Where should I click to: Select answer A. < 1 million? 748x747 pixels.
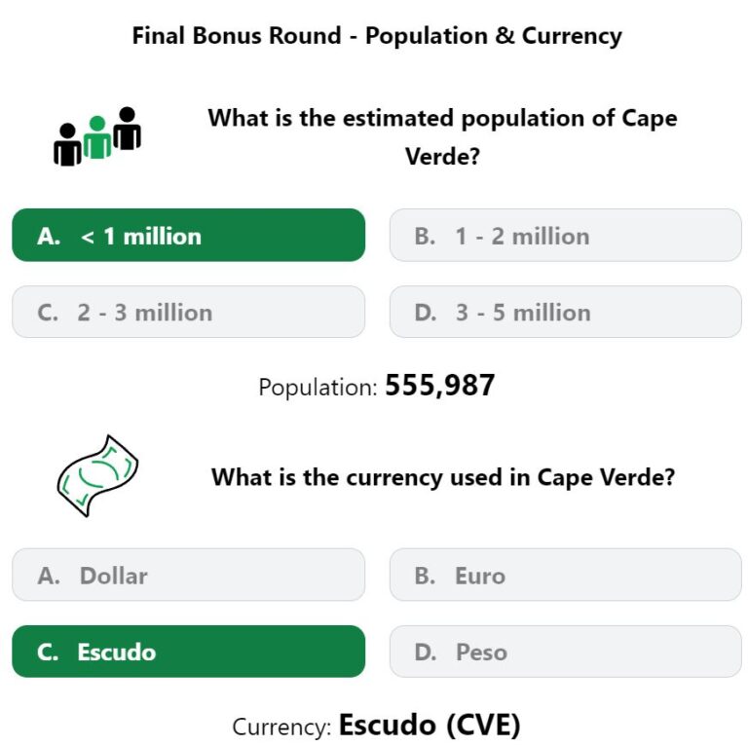coord(188,235)
